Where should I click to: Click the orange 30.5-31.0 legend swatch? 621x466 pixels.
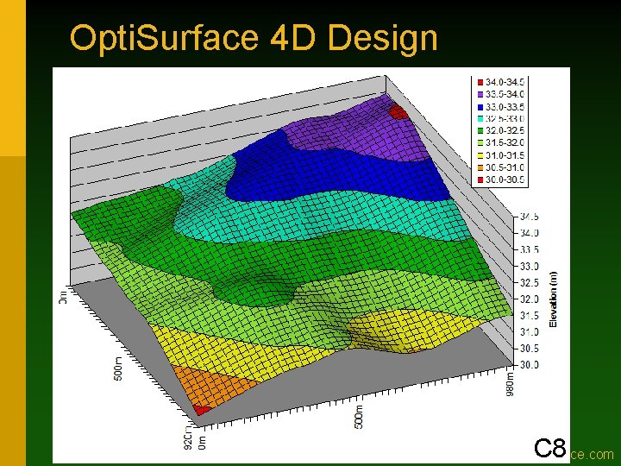click(480, 167)
